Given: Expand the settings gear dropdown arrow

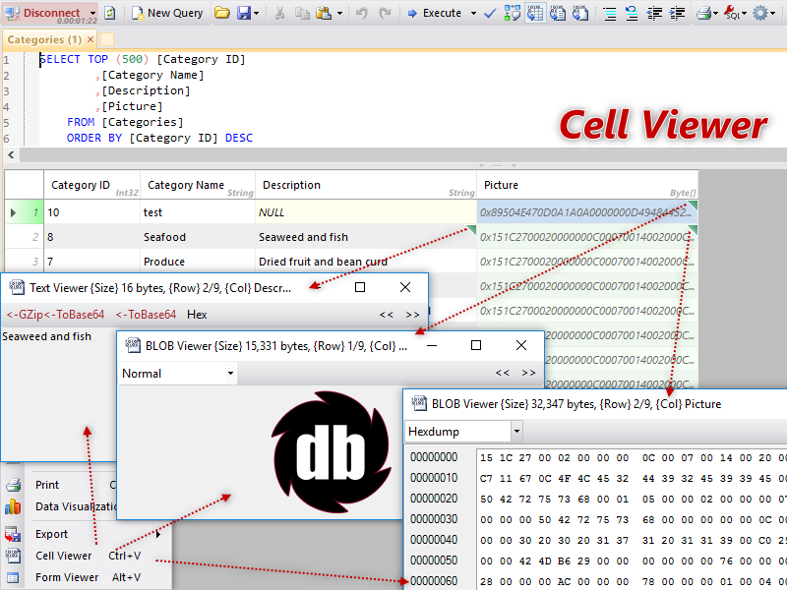Looking at the screenshot, I should [773, 14].
